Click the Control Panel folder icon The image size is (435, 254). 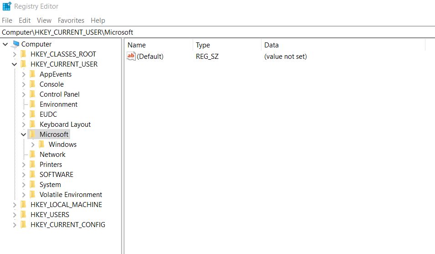tap(32, 94)
